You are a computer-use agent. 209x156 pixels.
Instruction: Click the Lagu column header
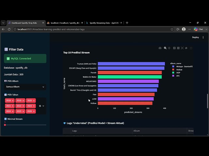[x=102, y=131]
